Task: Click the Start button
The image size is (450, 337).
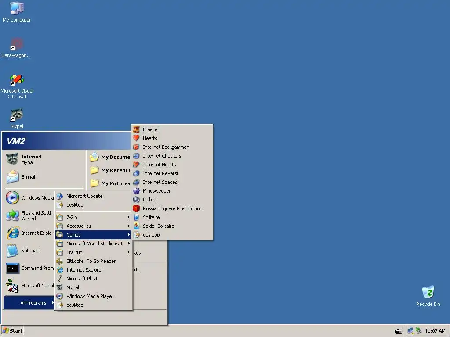Action: pyautogui.click(x=12, y=331)
